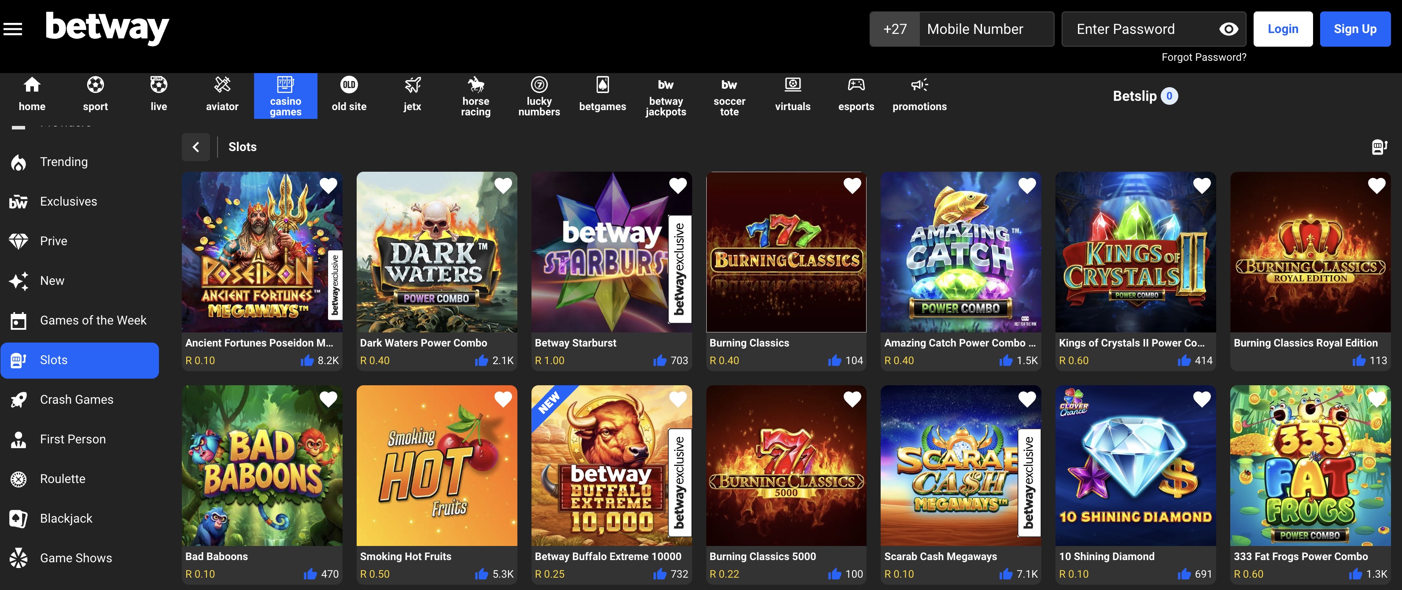
Task: Switch to old site
Action: (349, 95)
